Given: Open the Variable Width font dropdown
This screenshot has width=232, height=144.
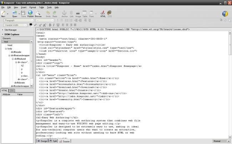Looking at the screenshot, I should [15, 25].
